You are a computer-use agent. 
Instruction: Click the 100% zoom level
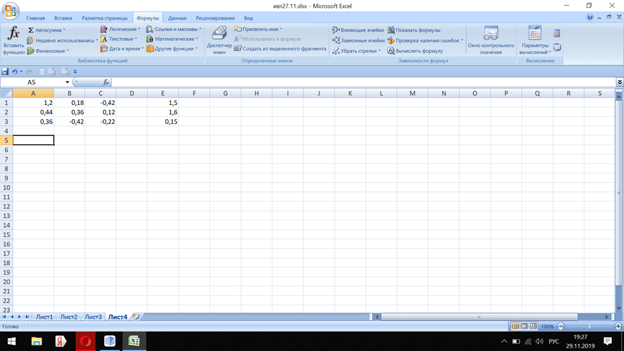click(x=547, y=326)
